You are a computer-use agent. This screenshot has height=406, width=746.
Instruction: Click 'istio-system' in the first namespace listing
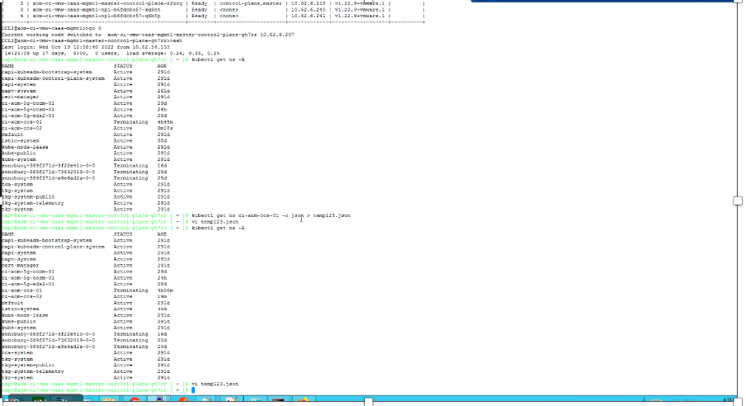20,140
